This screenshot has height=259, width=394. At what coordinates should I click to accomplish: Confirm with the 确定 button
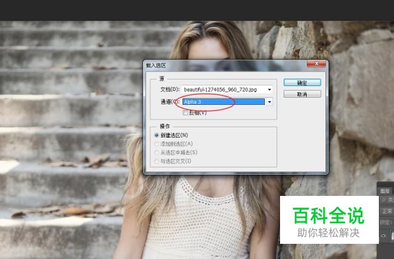(302, 82)
